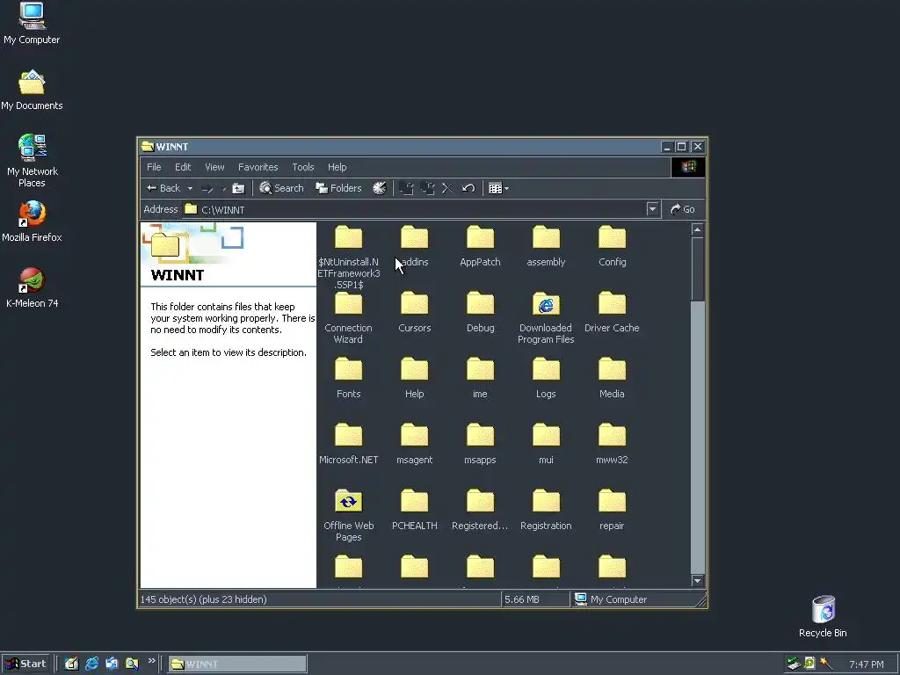Select the Registered... folder
900x675 pixels.
tap(481, 511)
